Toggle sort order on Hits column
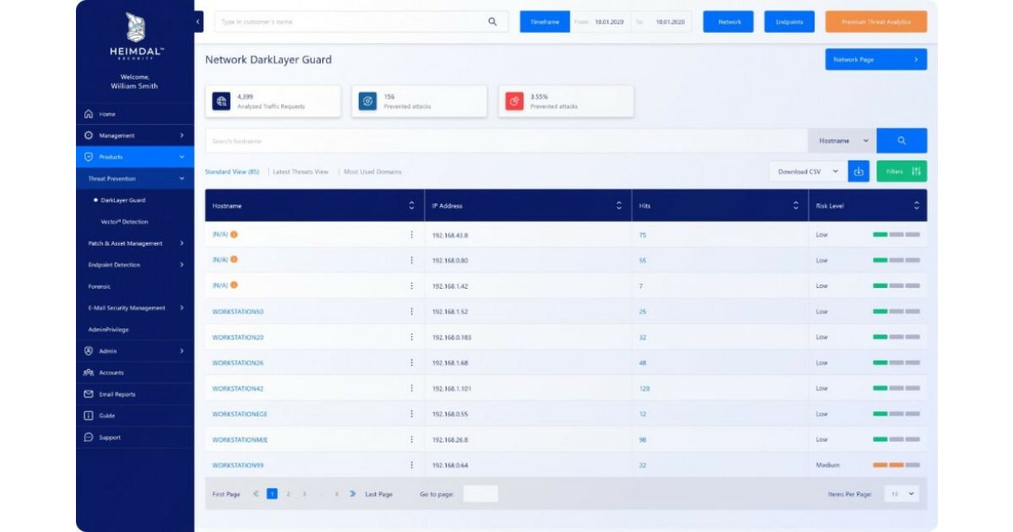Image resolution: width=1013 pixels, height=532 pixels. coord(795,205)
